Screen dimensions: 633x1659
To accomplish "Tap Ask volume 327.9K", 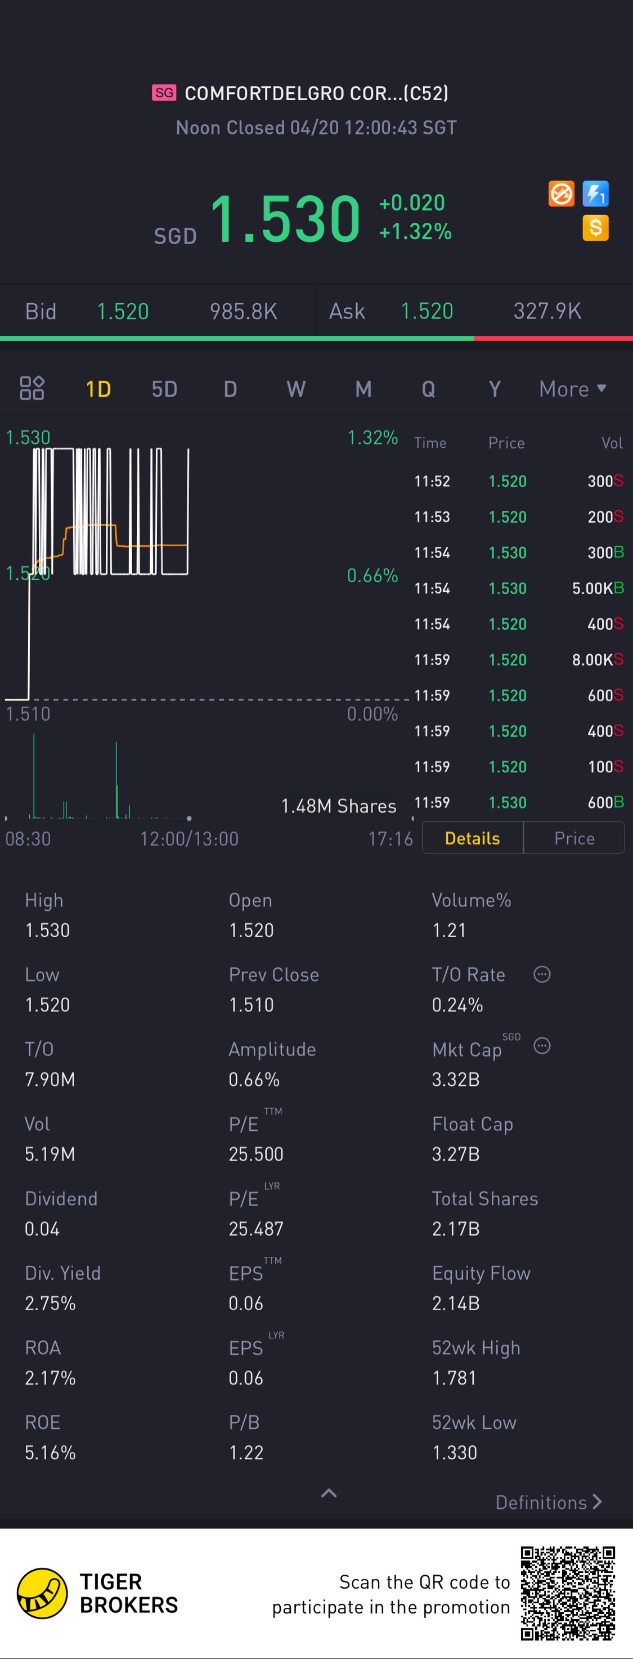I will tap(547, 312).
